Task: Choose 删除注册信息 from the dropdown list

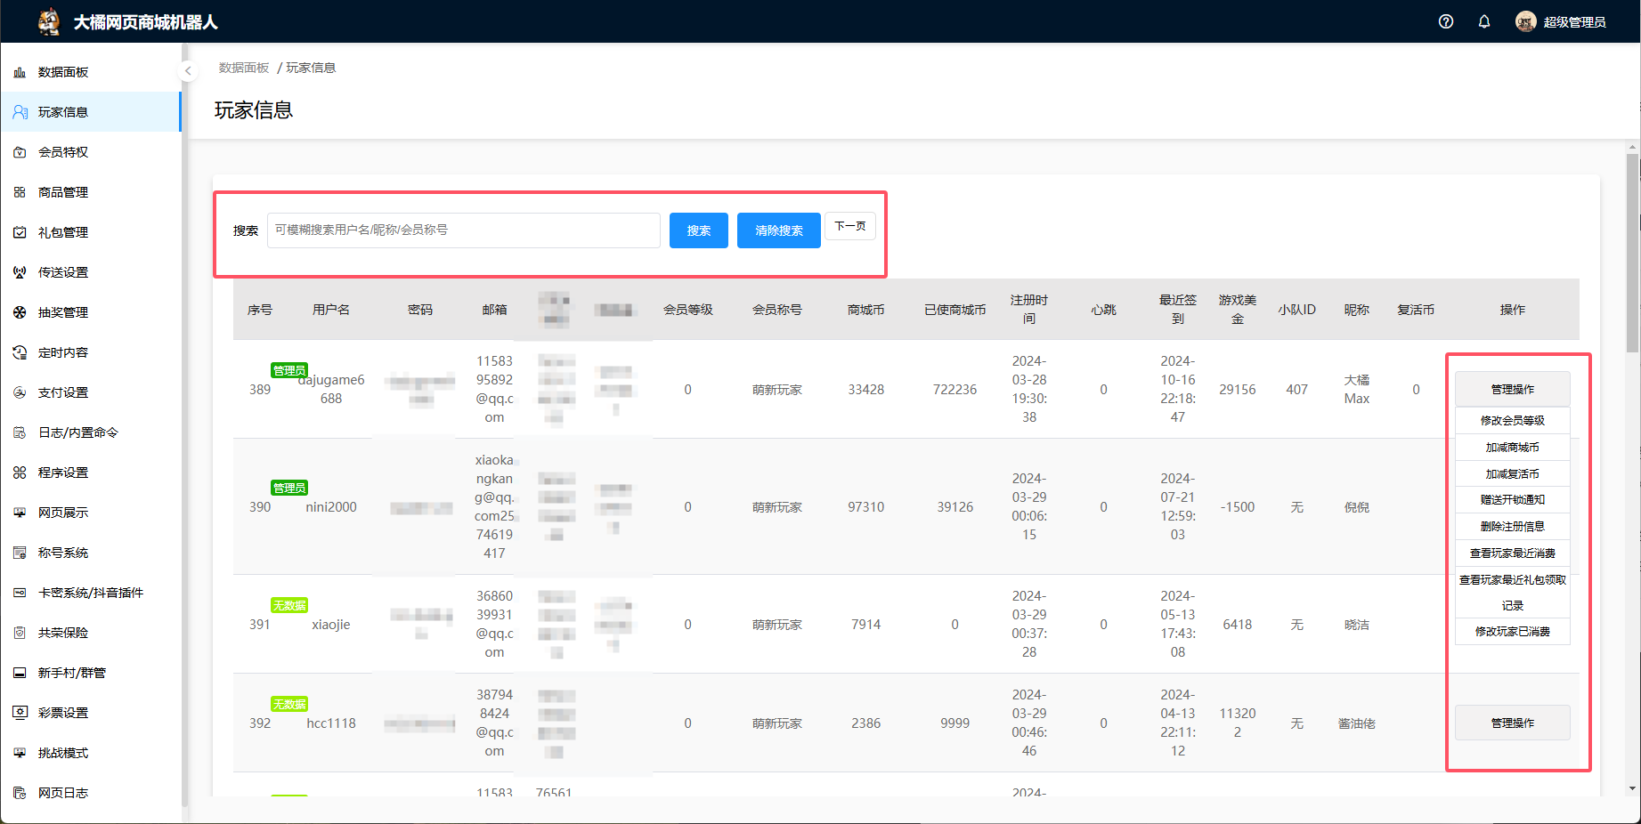Action: coord(1512,526)
